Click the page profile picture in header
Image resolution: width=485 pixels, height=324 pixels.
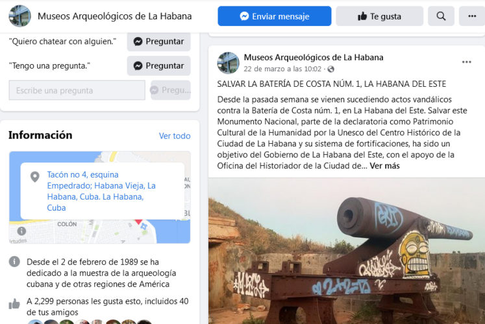pos(19,16)
